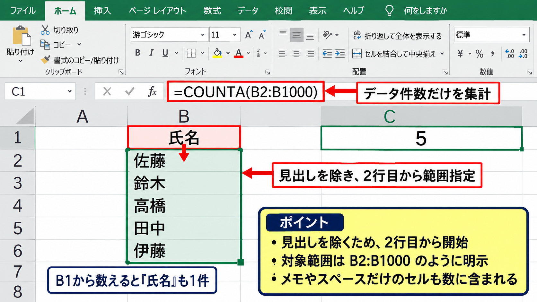Click the 何をしますか search box
Image resolution: width=537 pixels, height=302 pixels.
[x=425, y=11]
